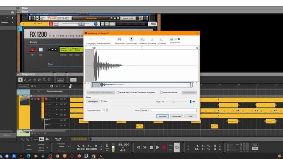The image size is (283, 159).
Task: Select the Eraser tool in Sequencer toolbar
Action: click(30, 79)
